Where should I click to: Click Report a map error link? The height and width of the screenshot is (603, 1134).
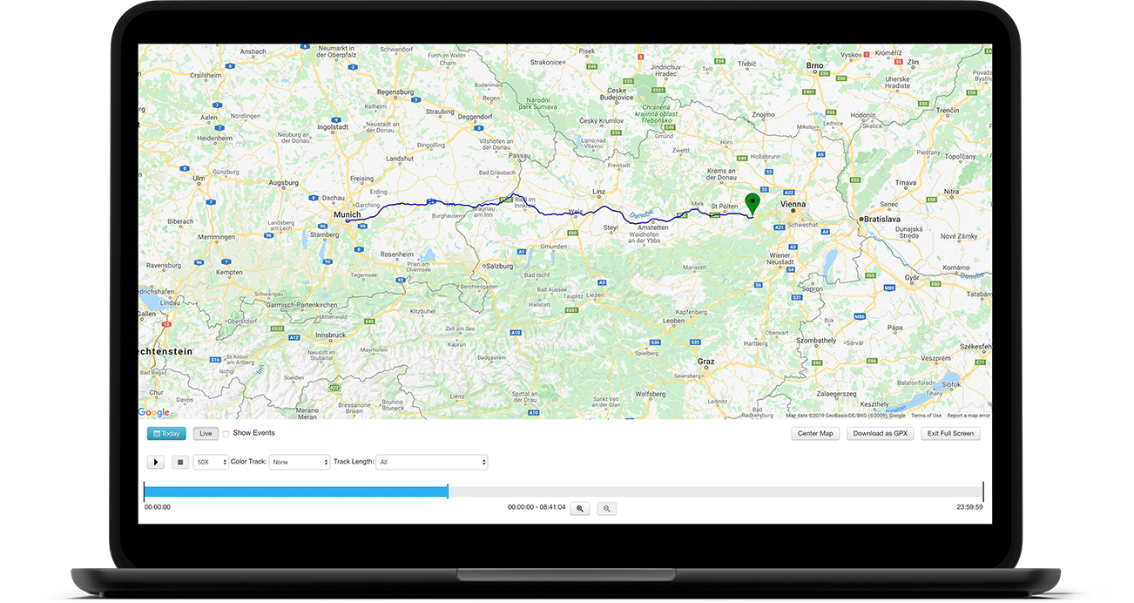[x=969, y=416]
